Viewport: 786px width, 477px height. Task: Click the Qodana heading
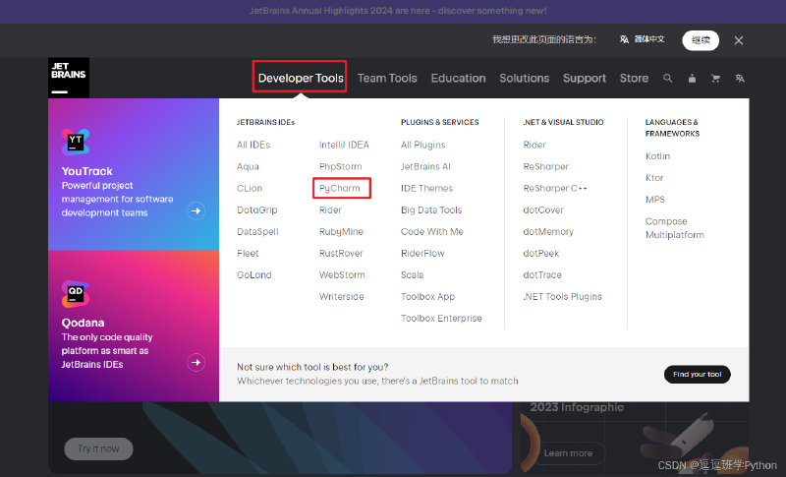(83, 323)
